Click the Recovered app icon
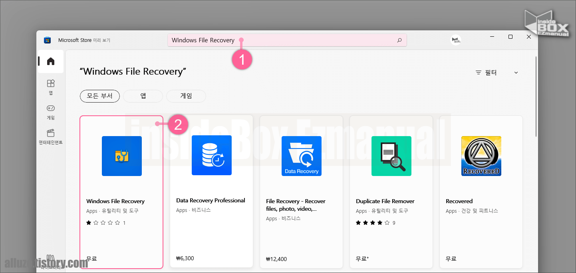 [481, 156]
